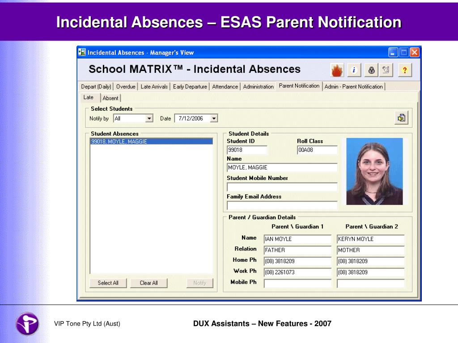
Task: Click the VIP Tone logo
Action: tap(27, 324)
